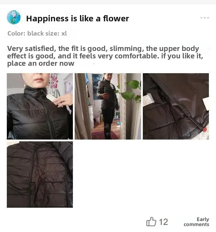Screen dimensions: 216x232
Task: Click the word 'comments' at bottom right
Action: 196,225
